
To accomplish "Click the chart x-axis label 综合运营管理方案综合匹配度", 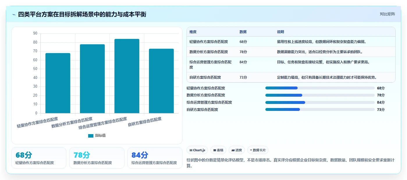I will (x=103, y=123).
